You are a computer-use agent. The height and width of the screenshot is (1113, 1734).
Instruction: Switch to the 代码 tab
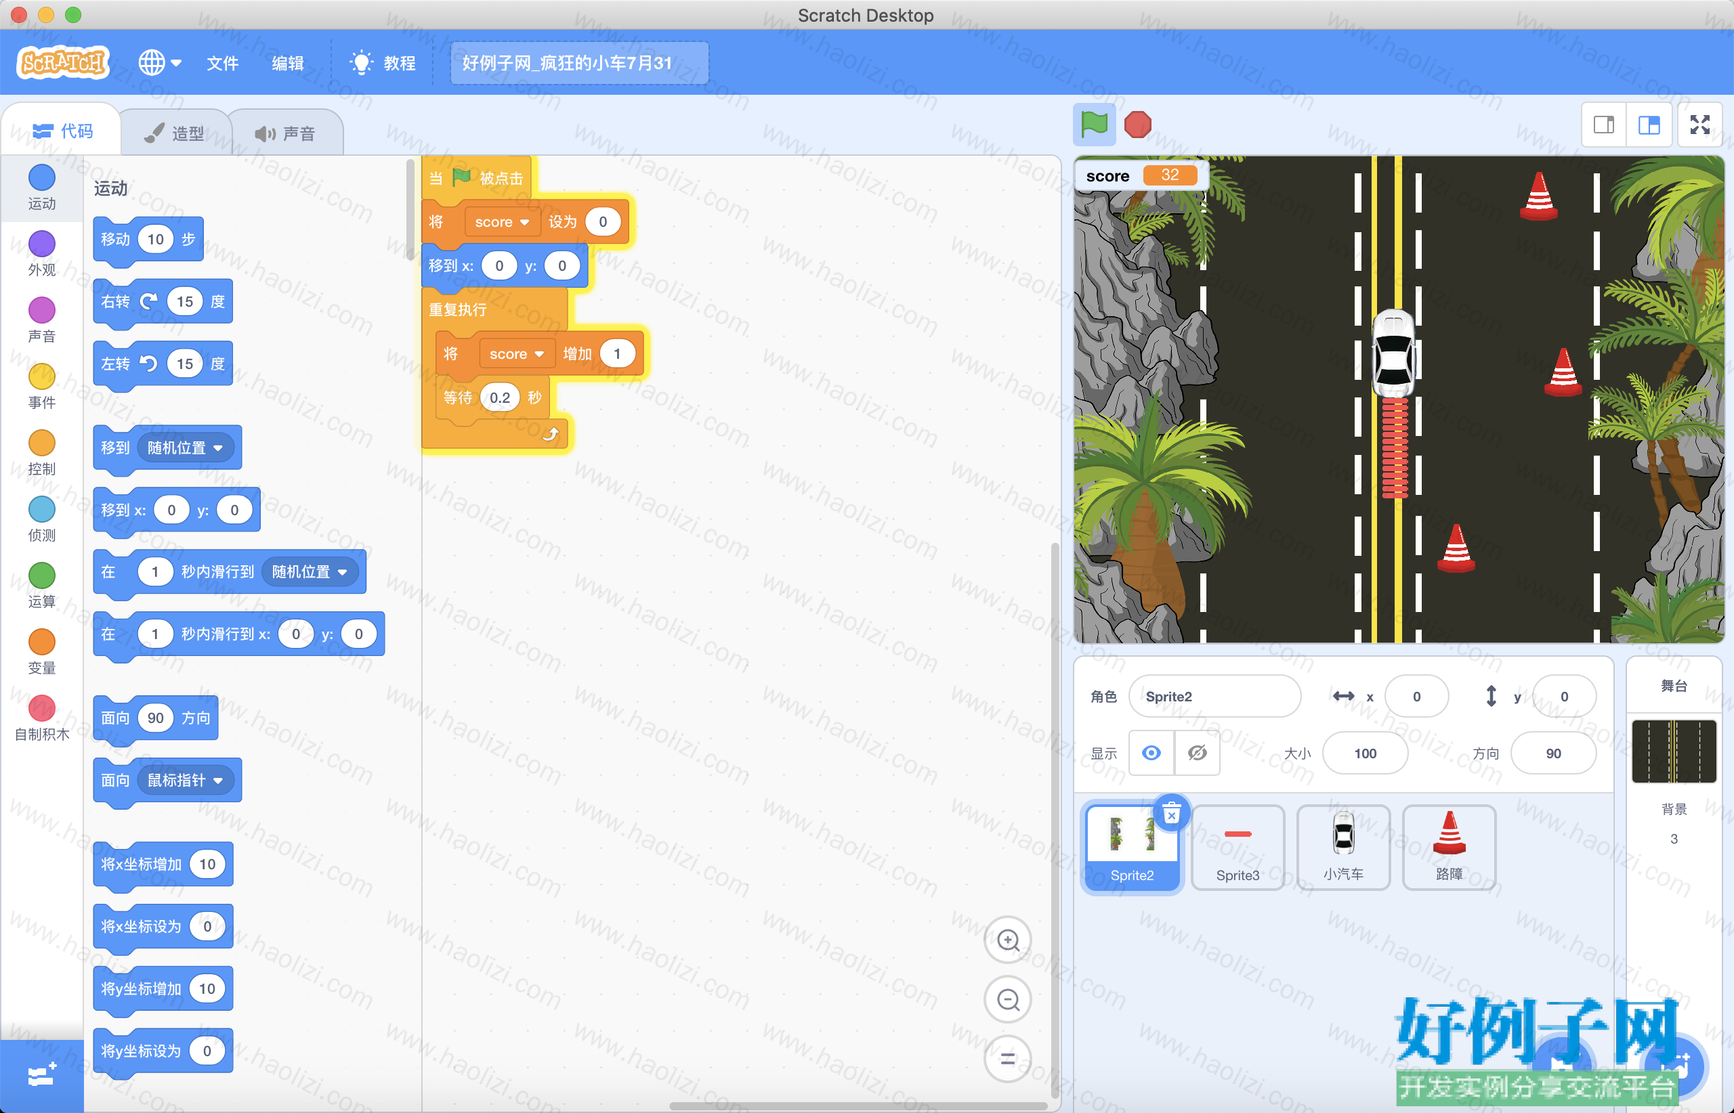click(63, 131)
